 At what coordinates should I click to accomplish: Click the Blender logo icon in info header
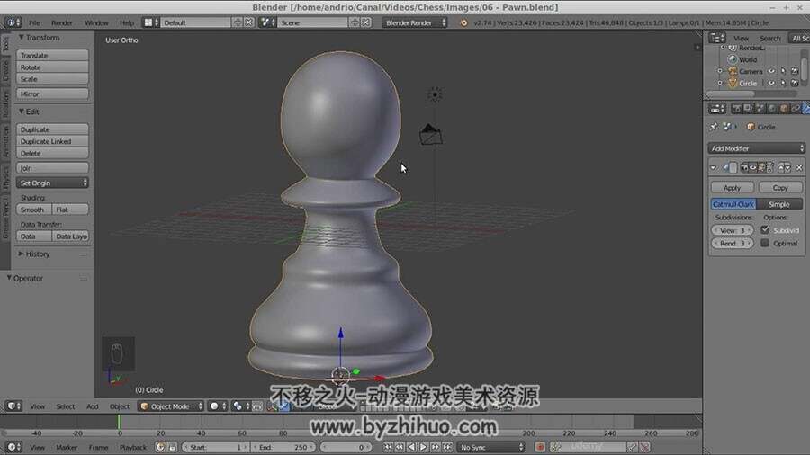point(463,22)
